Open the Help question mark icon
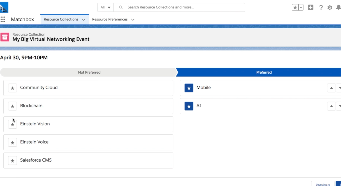Viewport: 341px width, 186px height. (x=321, y=8)
